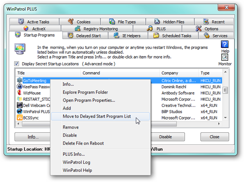Select the Dominik Reichl company cell

[x=174, y=87]
